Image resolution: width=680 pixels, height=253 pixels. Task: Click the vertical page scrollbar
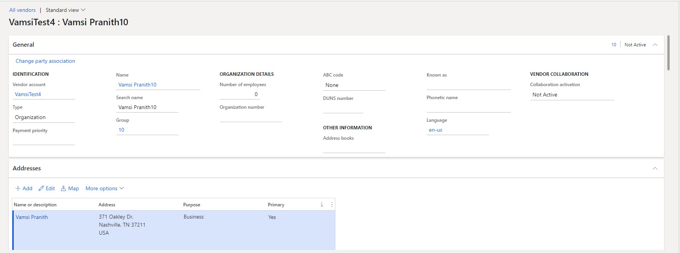669,53
